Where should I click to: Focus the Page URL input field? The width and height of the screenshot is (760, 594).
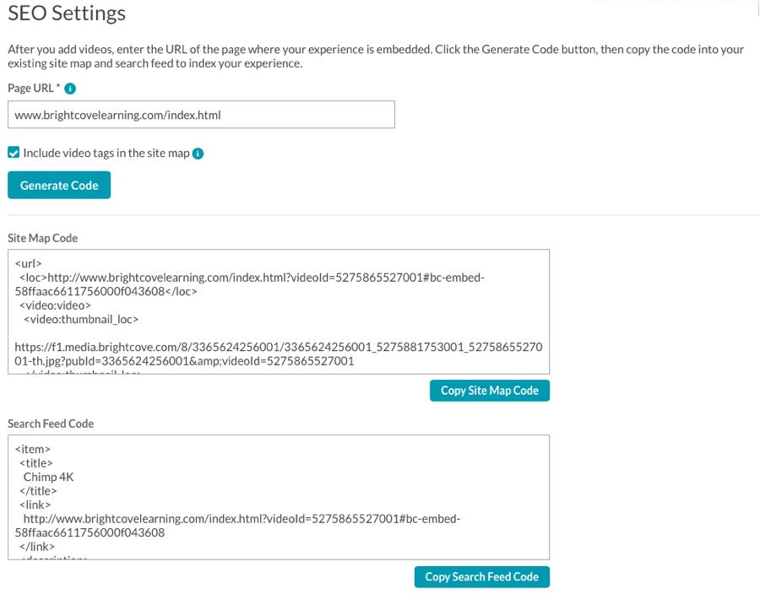pos(201,115)
